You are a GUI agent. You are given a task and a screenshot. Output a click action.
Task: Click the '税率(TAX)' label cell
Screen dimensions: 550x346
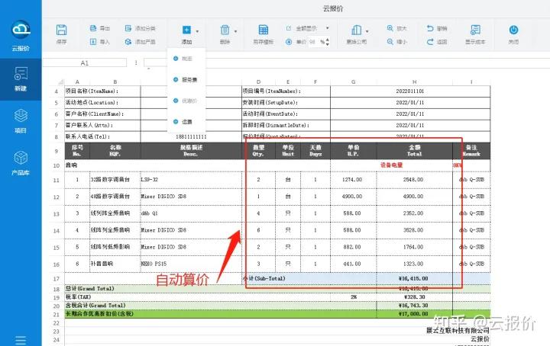198,297
